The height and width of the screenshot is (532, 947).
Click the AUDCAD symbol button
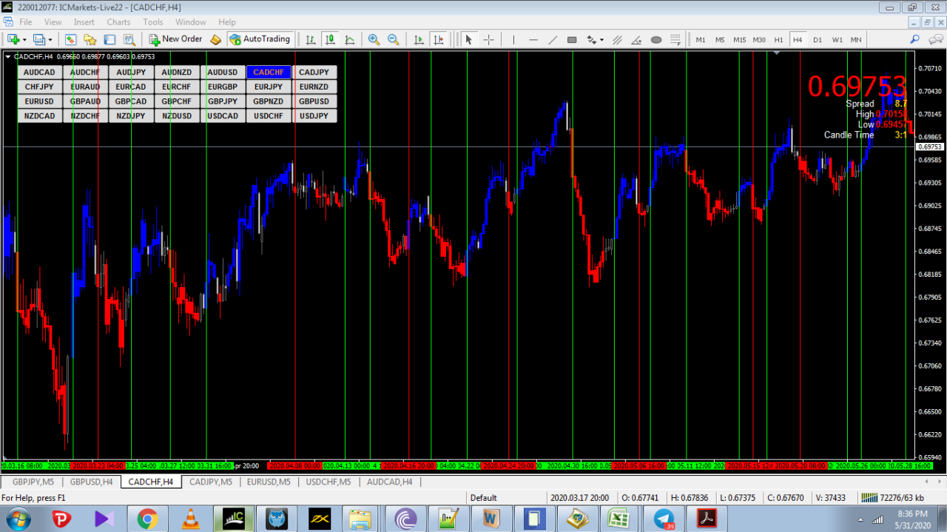pyautogui.click(x=39, y=73)
